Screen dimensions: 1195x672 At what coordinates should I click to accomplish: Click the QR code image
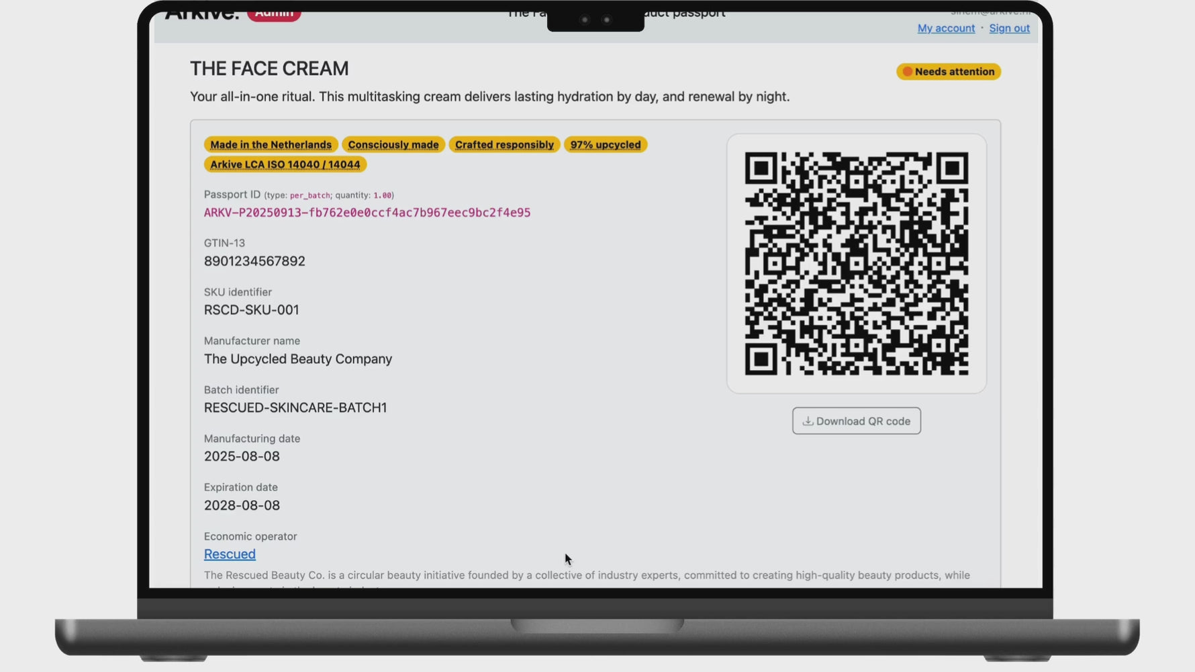[x=856, y=263]
